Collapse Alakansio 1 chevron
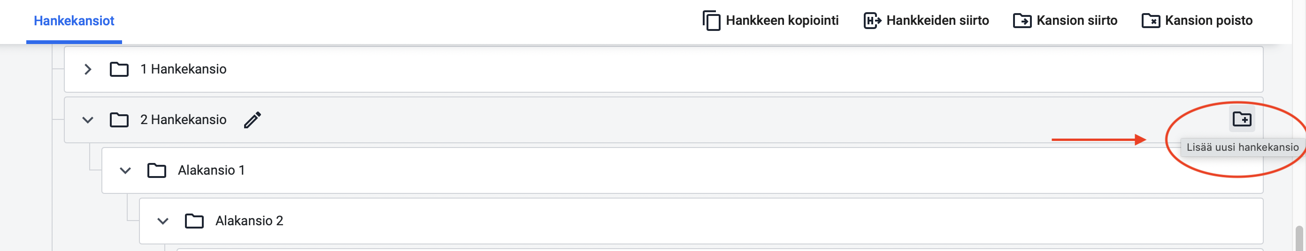Viewport: 1306px width, 251px height. pyautogui.click(x=125, y=170)
